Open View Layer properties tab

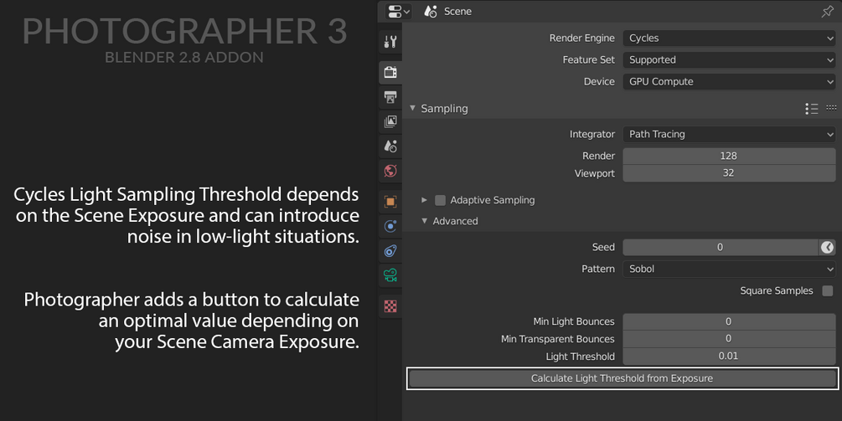(390, 121)
